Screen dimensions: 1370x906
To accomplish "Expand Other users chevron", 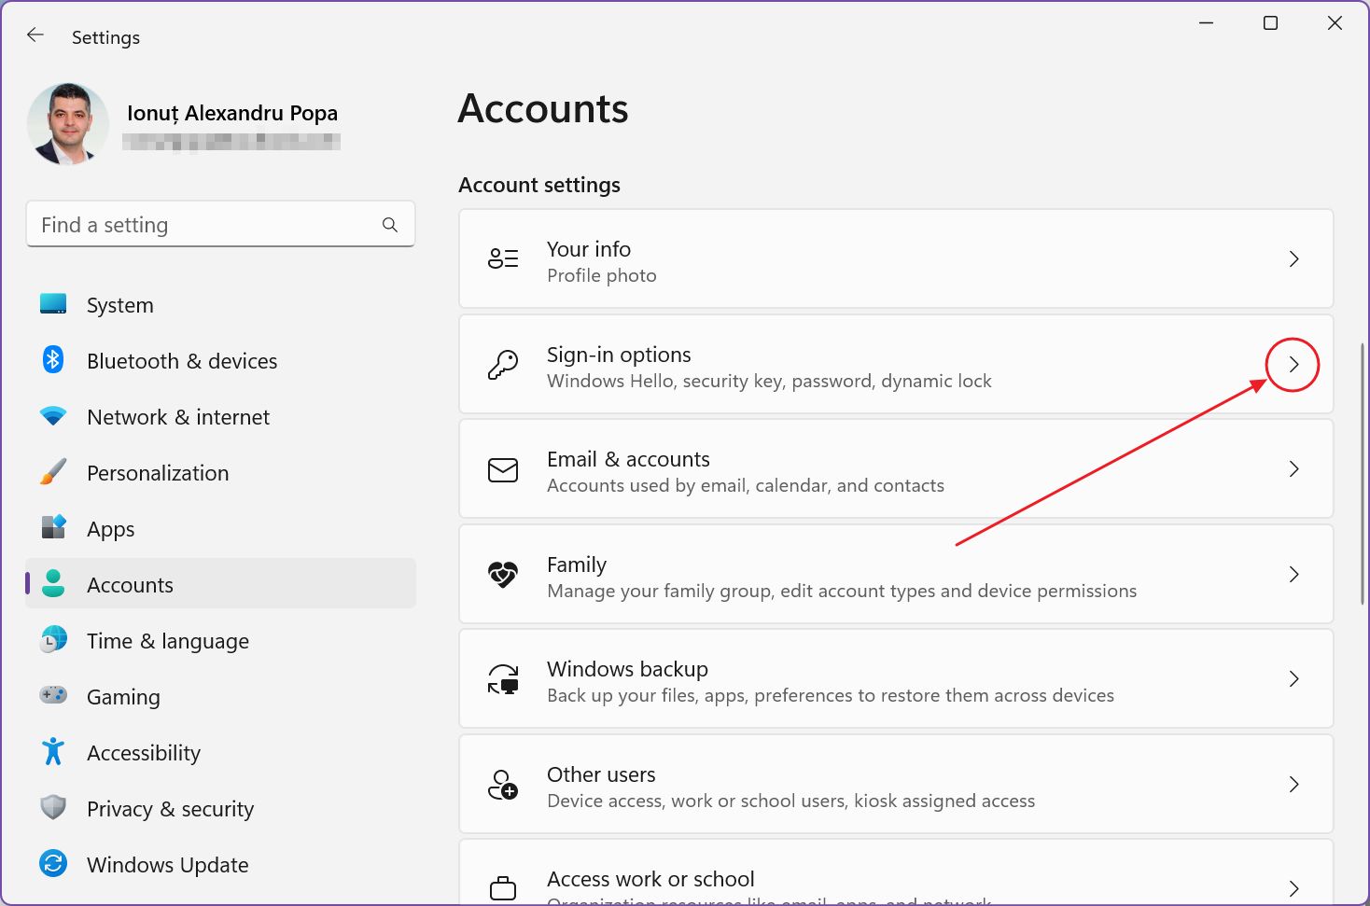I will click(1293, 785).
